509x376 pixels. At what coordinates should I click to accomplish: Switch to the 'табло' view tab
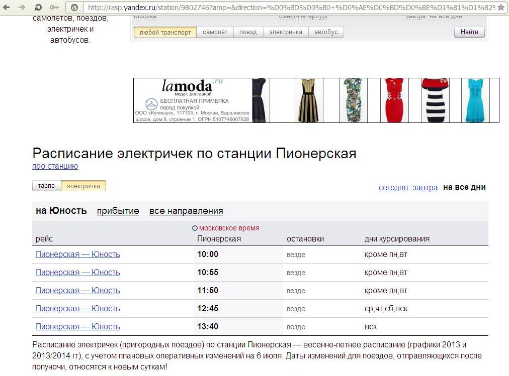tap(46, 186)
